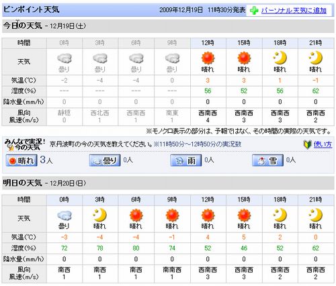The image size is (336, 286).
Task: Open パーソナル天気に追加 link
Action: pos(294,11)
